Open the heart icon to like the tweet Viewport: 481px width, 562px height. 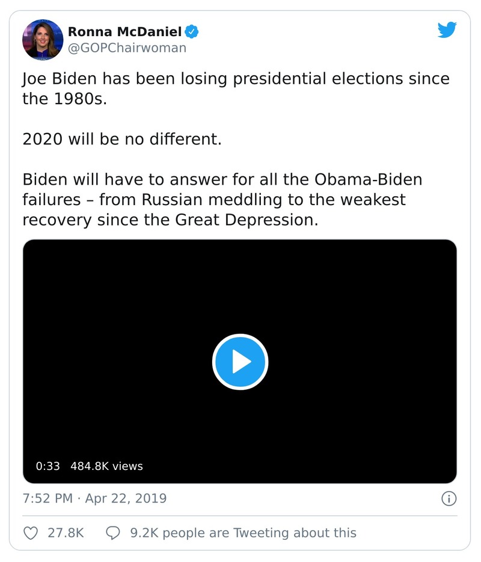tap(30, 533)
